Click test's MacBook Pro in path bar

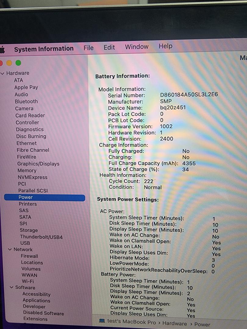[x=131, y=322]
